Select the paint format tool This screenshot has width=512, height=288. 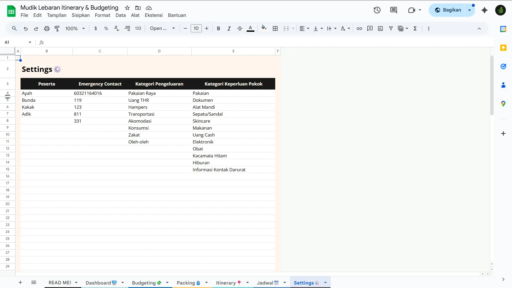(57, 28)
